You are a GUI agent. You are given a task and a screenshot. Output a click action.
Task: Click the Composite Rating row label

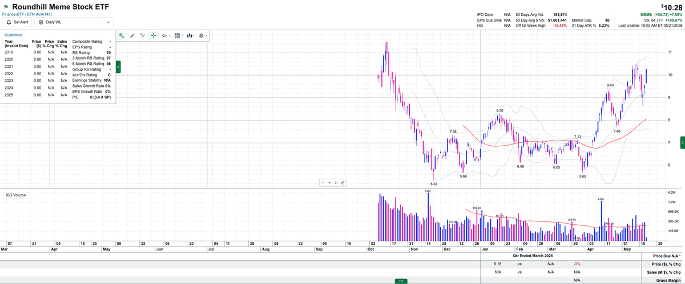click(87, 42)
